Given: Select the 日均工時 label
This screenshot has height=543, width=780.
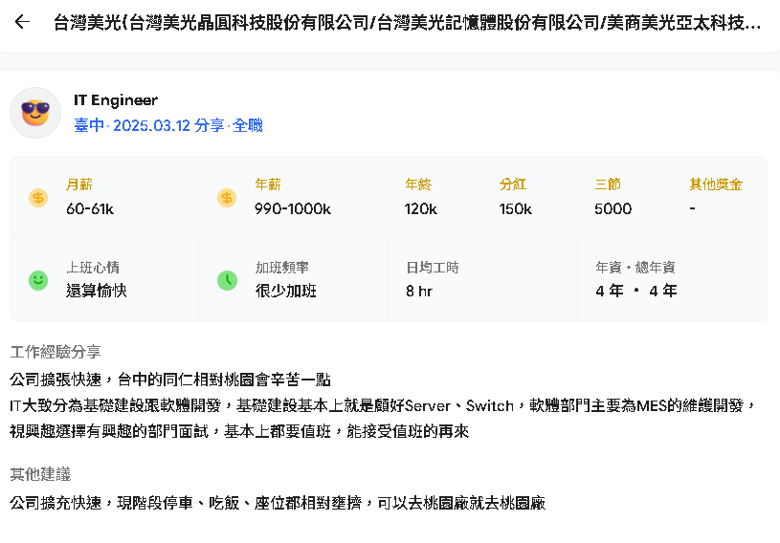Looking at the screenshot, I should pos(433,268).
